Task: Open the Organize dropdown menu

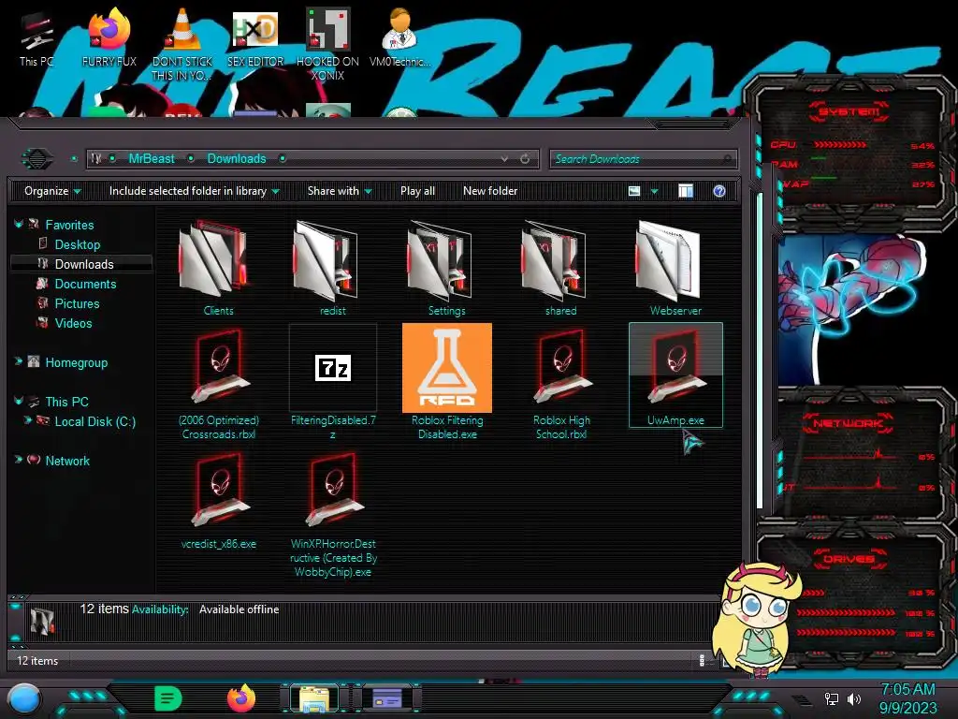Action: click(x=52, y=191)
